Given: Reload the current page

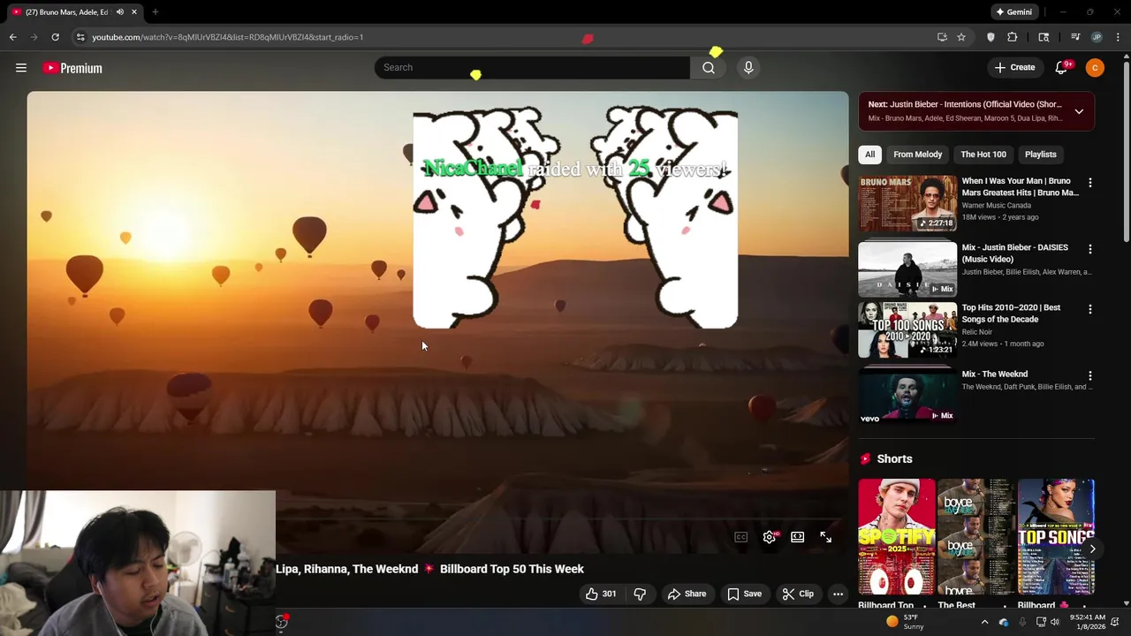Looking at the screenshot, I should 55,37.
